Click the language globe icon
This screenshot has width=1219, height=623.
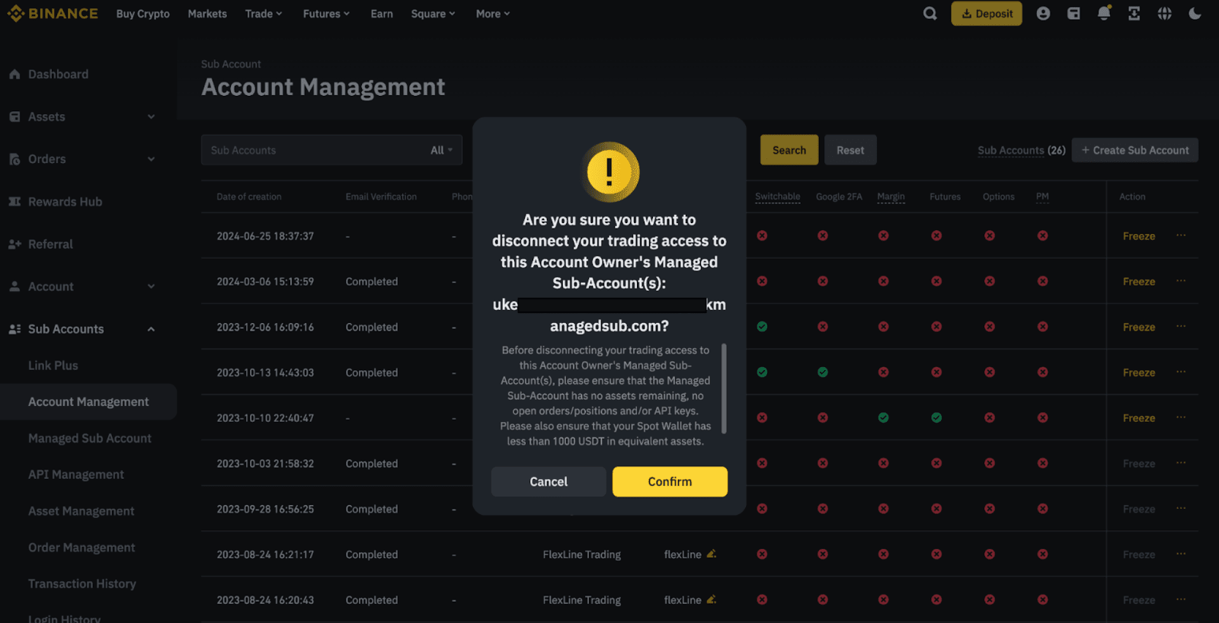click(x=1164, y=14)
